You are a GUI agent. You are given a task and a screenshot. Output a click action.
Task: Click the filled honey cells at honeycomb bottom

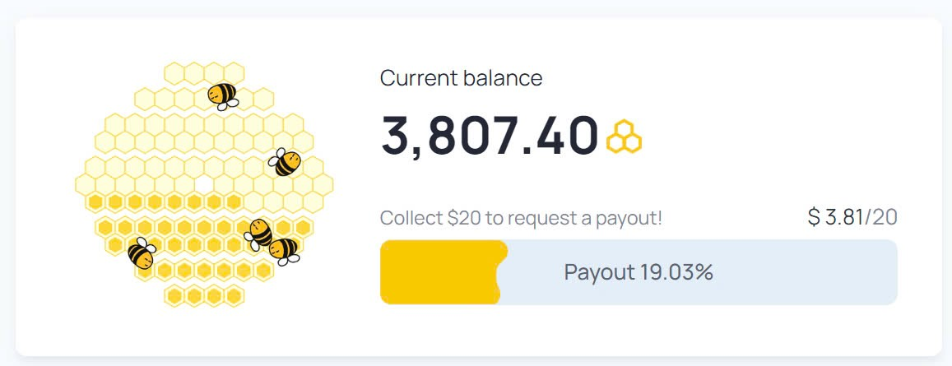click(x=204, y=295)
